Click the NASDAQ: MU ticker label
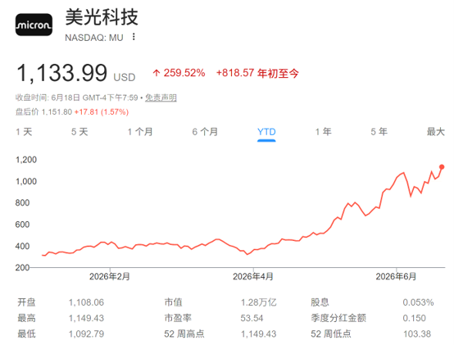This screenshot has width=454, height=345. click(x=94, y=38)
